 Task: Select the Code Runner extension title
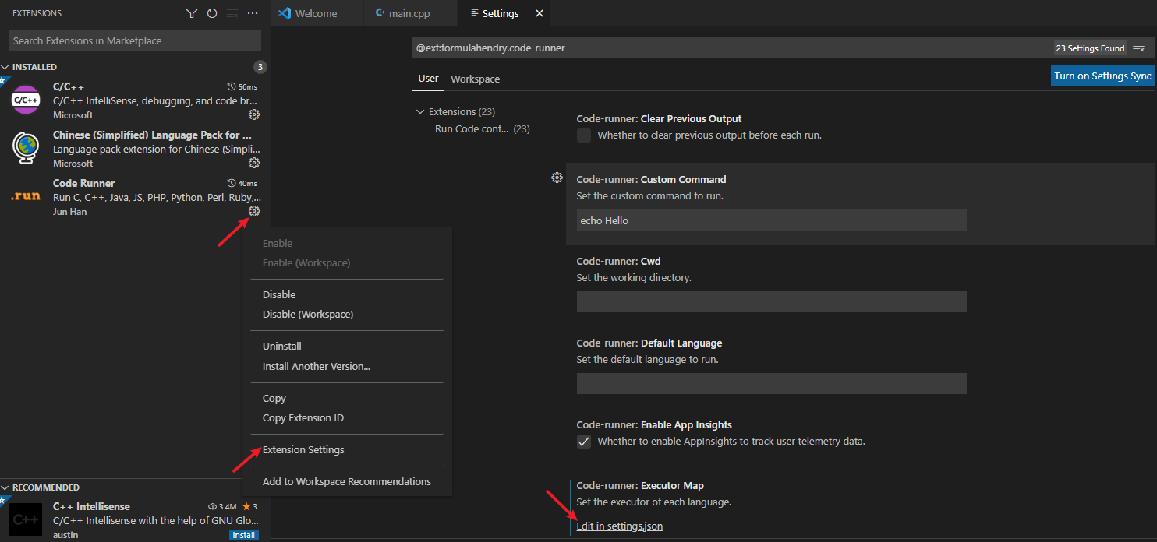click(x=83, y=183)
